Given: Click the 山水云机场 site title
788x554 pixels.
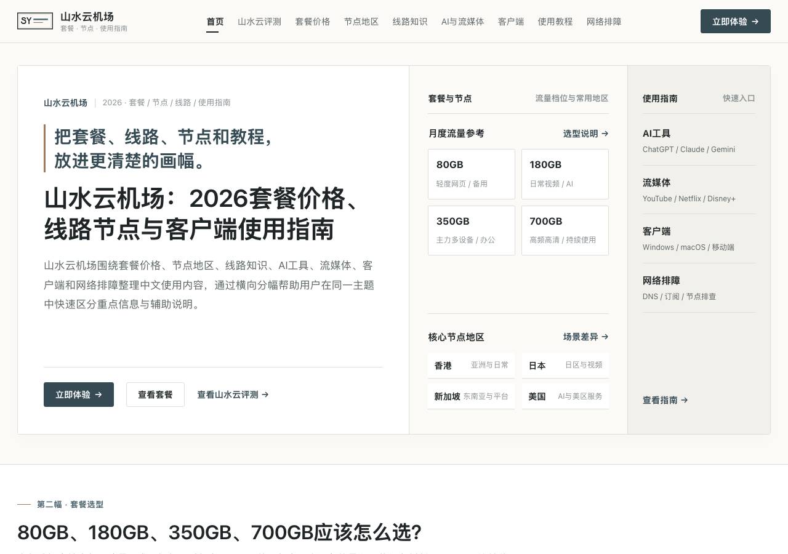Looking at the screenshot, I should (x=87, y=17).
